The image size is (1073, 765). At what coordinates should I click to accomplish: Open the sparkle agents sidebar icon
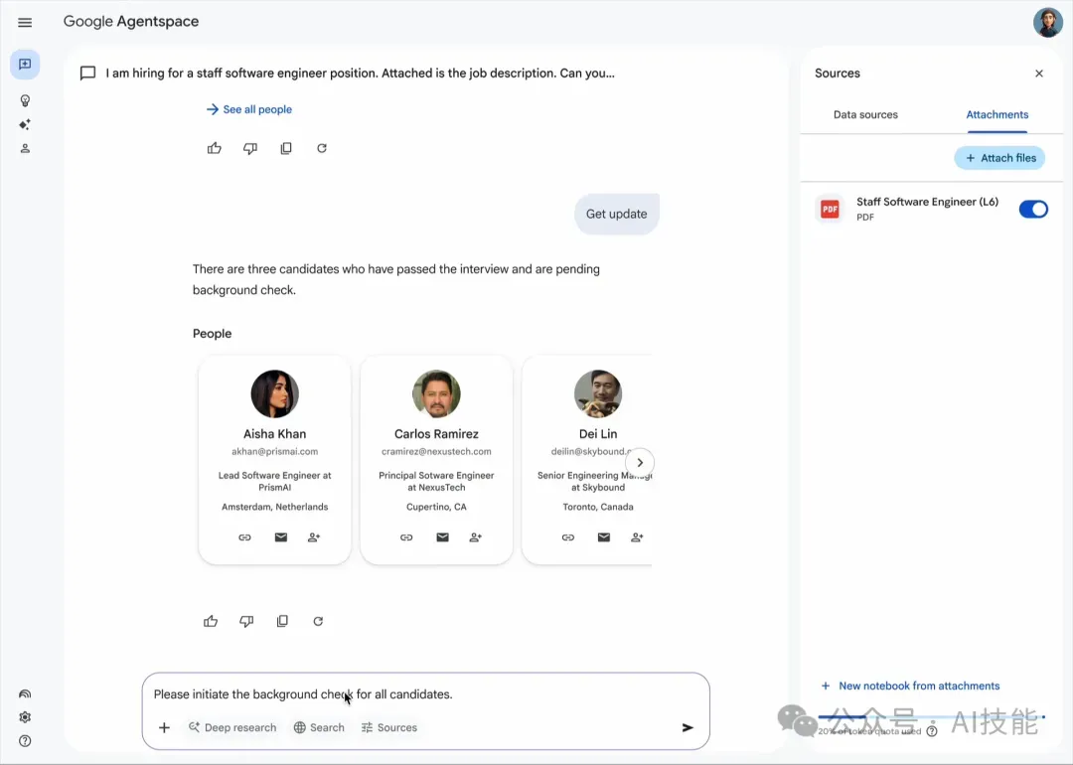[x=25, y=124]
